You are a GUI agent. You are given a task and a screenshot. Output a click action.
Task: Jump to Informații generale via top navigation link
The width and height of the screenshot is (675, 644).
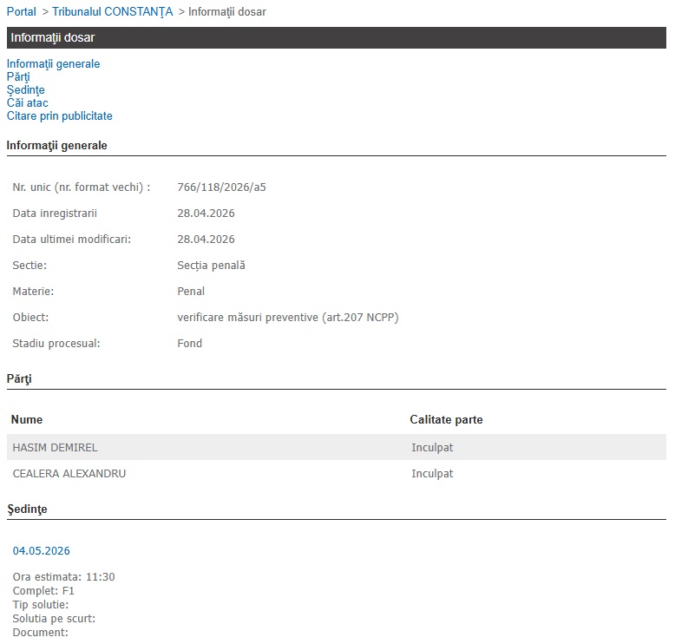[x=53, y=64]
